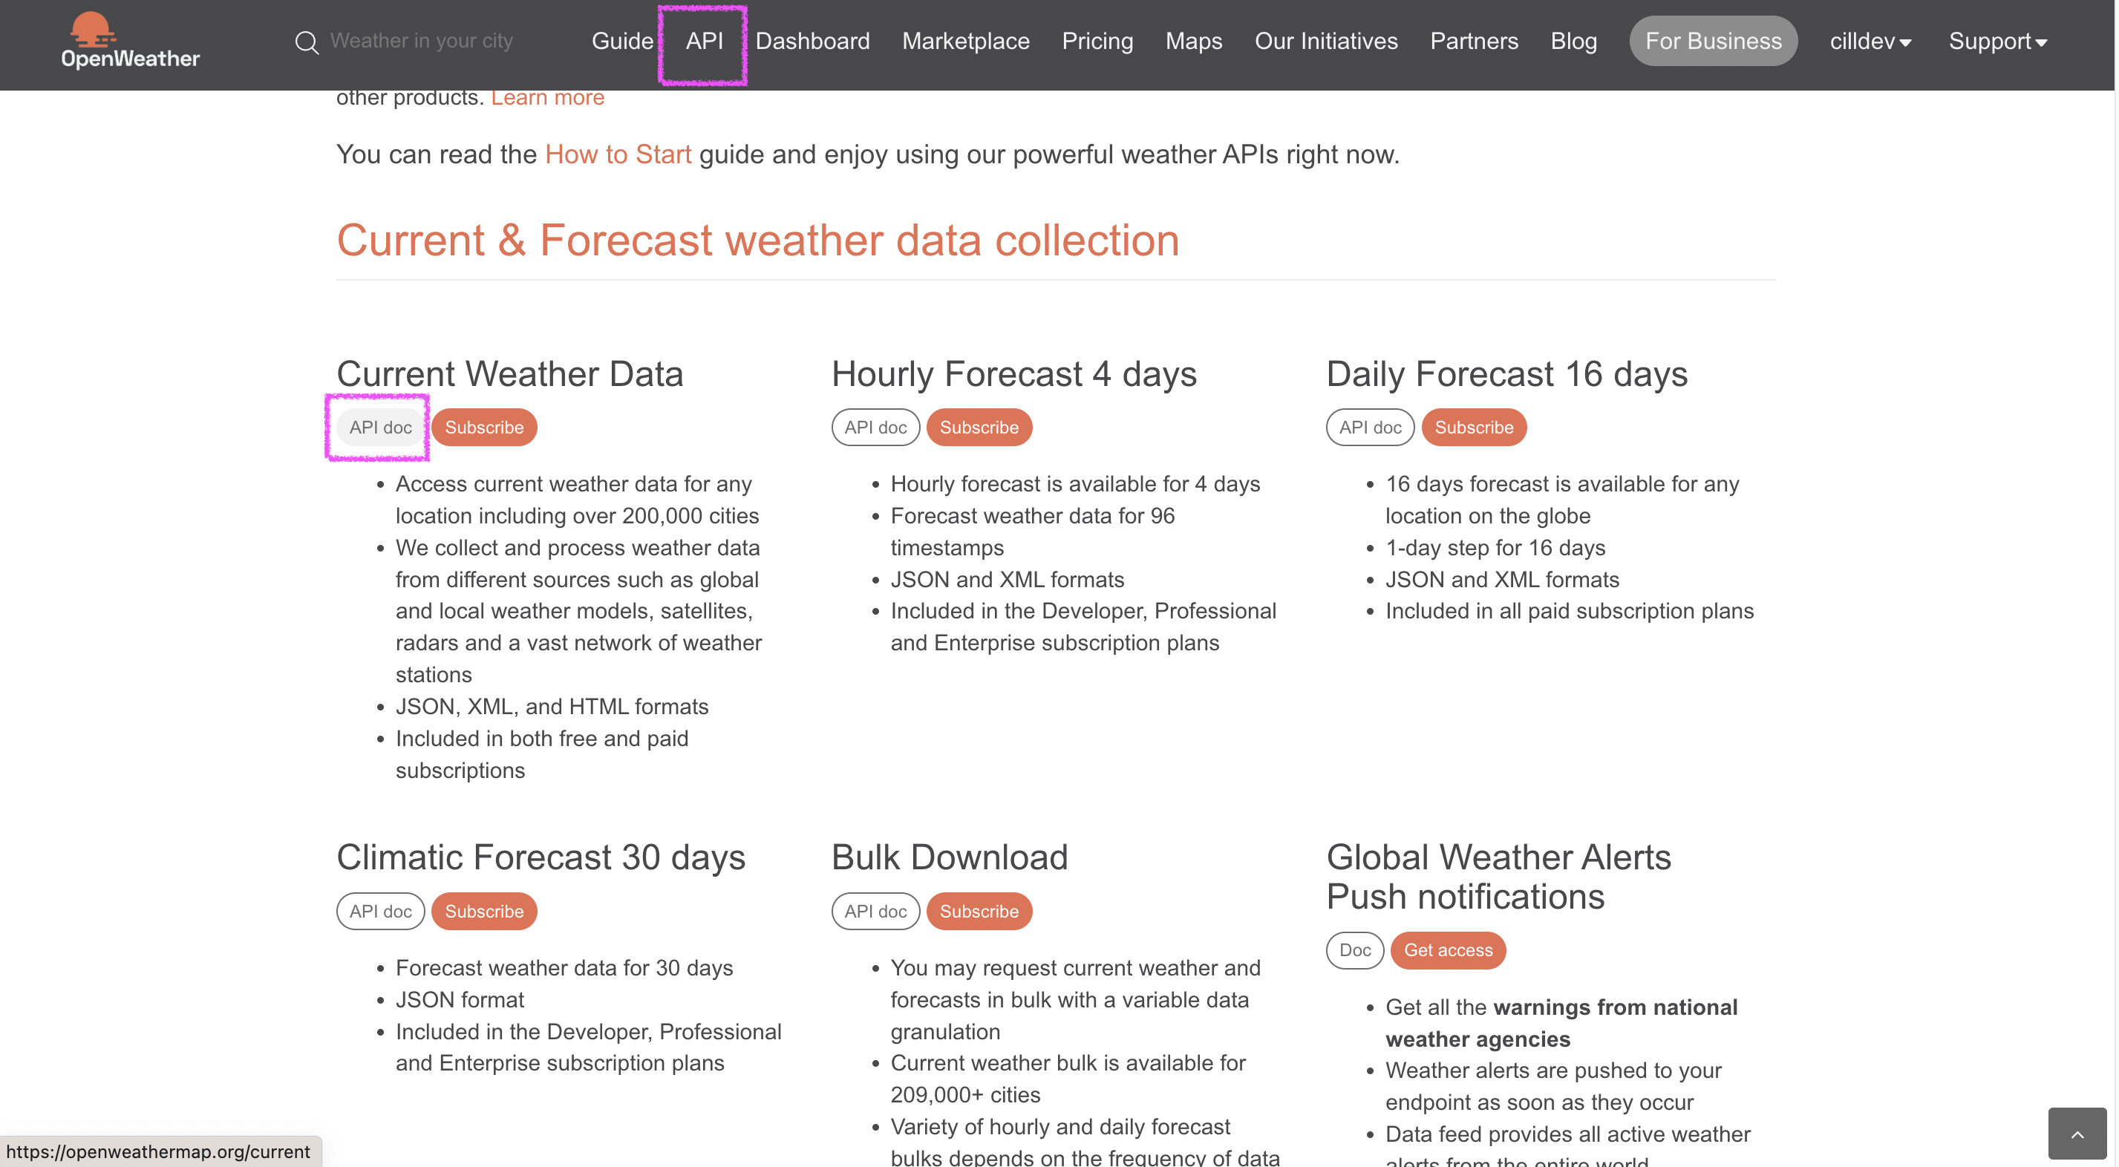Open the Doc button for Weather Alerts
Viewport: 2119px width, 1167px height.
coord(1354,951)
